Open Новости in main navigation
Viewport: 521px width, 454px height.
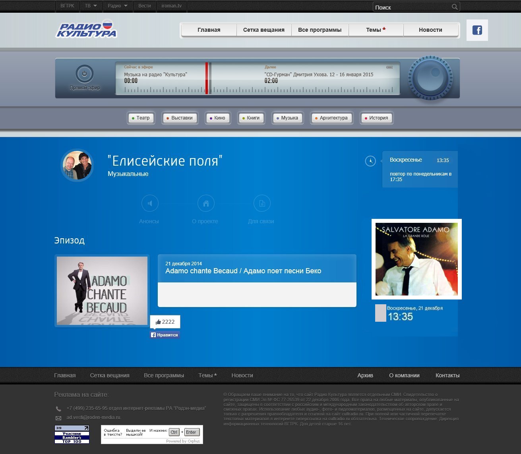(431, 30)
